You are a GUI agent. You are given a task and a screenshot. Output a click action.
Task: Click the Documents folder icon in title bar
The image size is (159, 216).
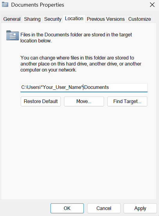pos(5,5)
